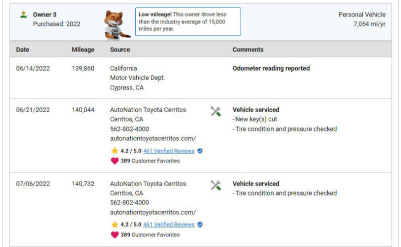Screen dimensions: 401x247
Task: Click autonationtoyotacerritos.com/ in 07/06/2022 row
Action: 153,212
